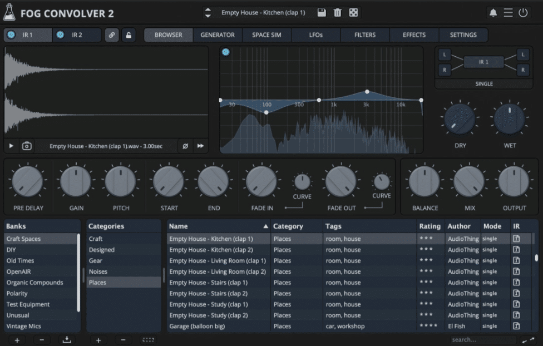
Task: Toggle the IR link chain icon
Action: tap(112, 35)
